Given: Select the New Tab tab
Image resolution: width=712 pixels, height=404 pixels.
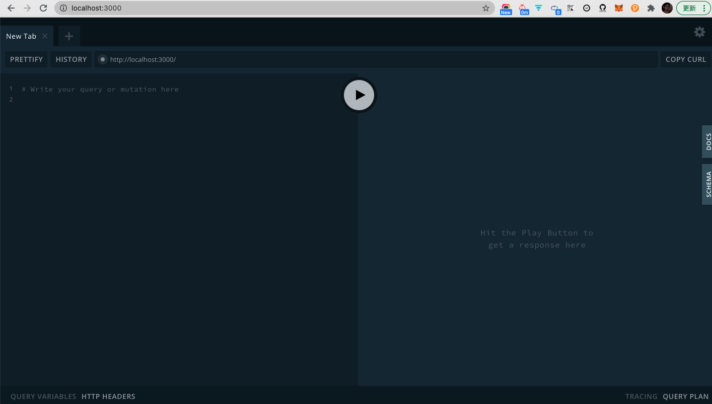Looking at the screenshot, I should [x=21, y=36].
